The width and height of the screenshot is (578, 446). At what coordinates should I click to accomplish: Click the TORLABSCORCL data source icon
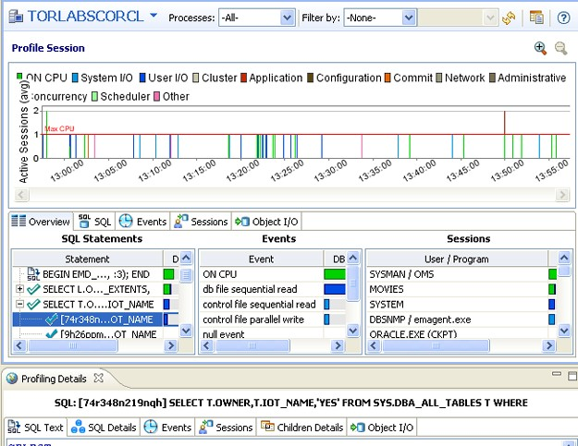tap(16, 17)
